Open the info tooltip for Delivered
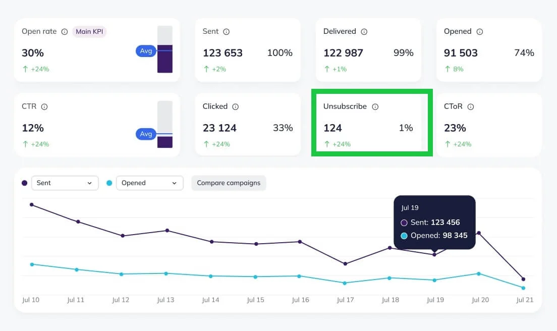Image resolution: width=557 pixels, height=331 pixels. tap(364, 32)
